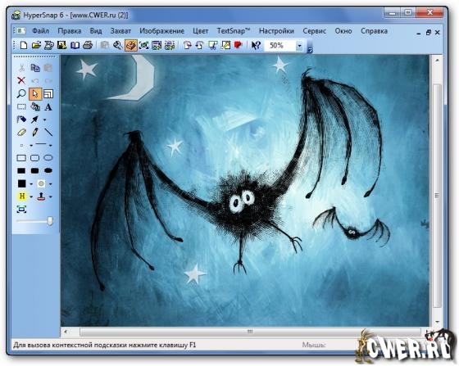Screen dimensions: 459x366
Task: Open the Файл menu
Action: click(40, 31)
